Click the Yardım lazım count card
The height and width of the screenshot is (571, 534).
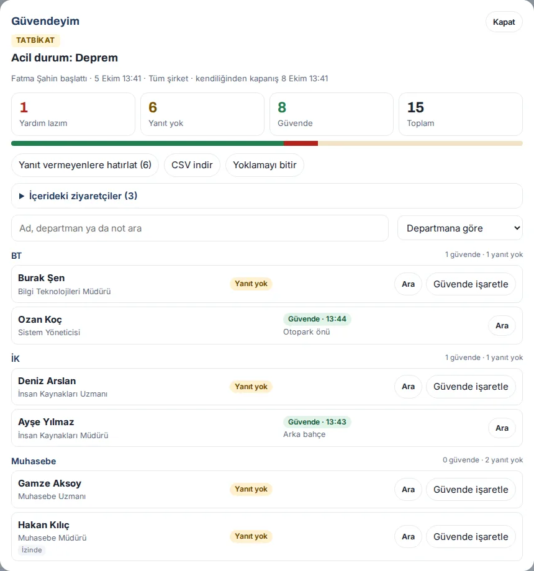tap(73, 114)
